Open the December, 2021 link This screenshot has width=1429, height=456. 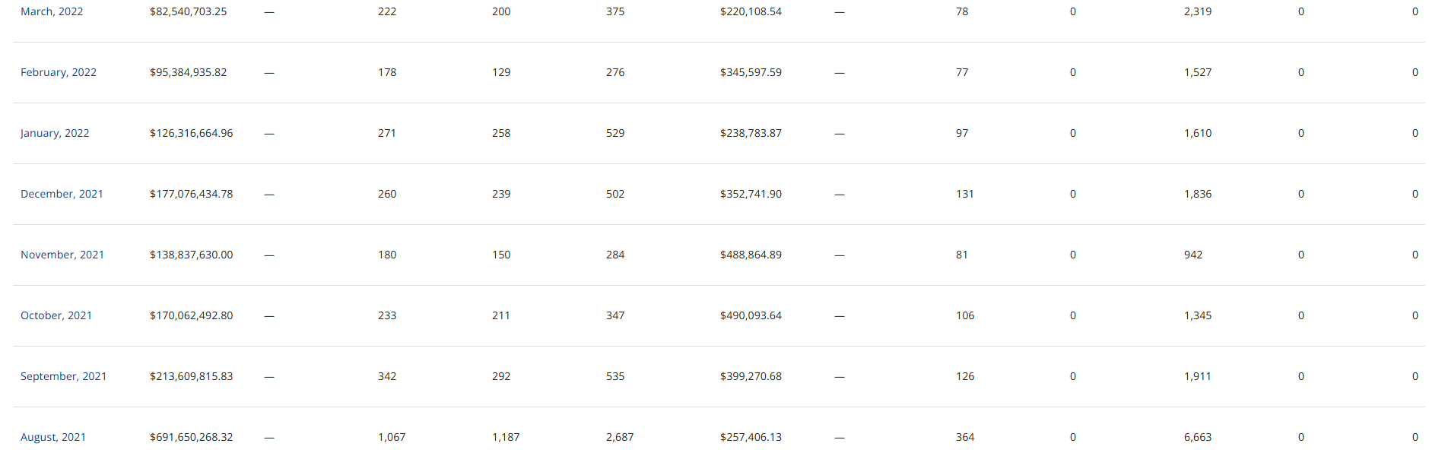tap(62, 194)
